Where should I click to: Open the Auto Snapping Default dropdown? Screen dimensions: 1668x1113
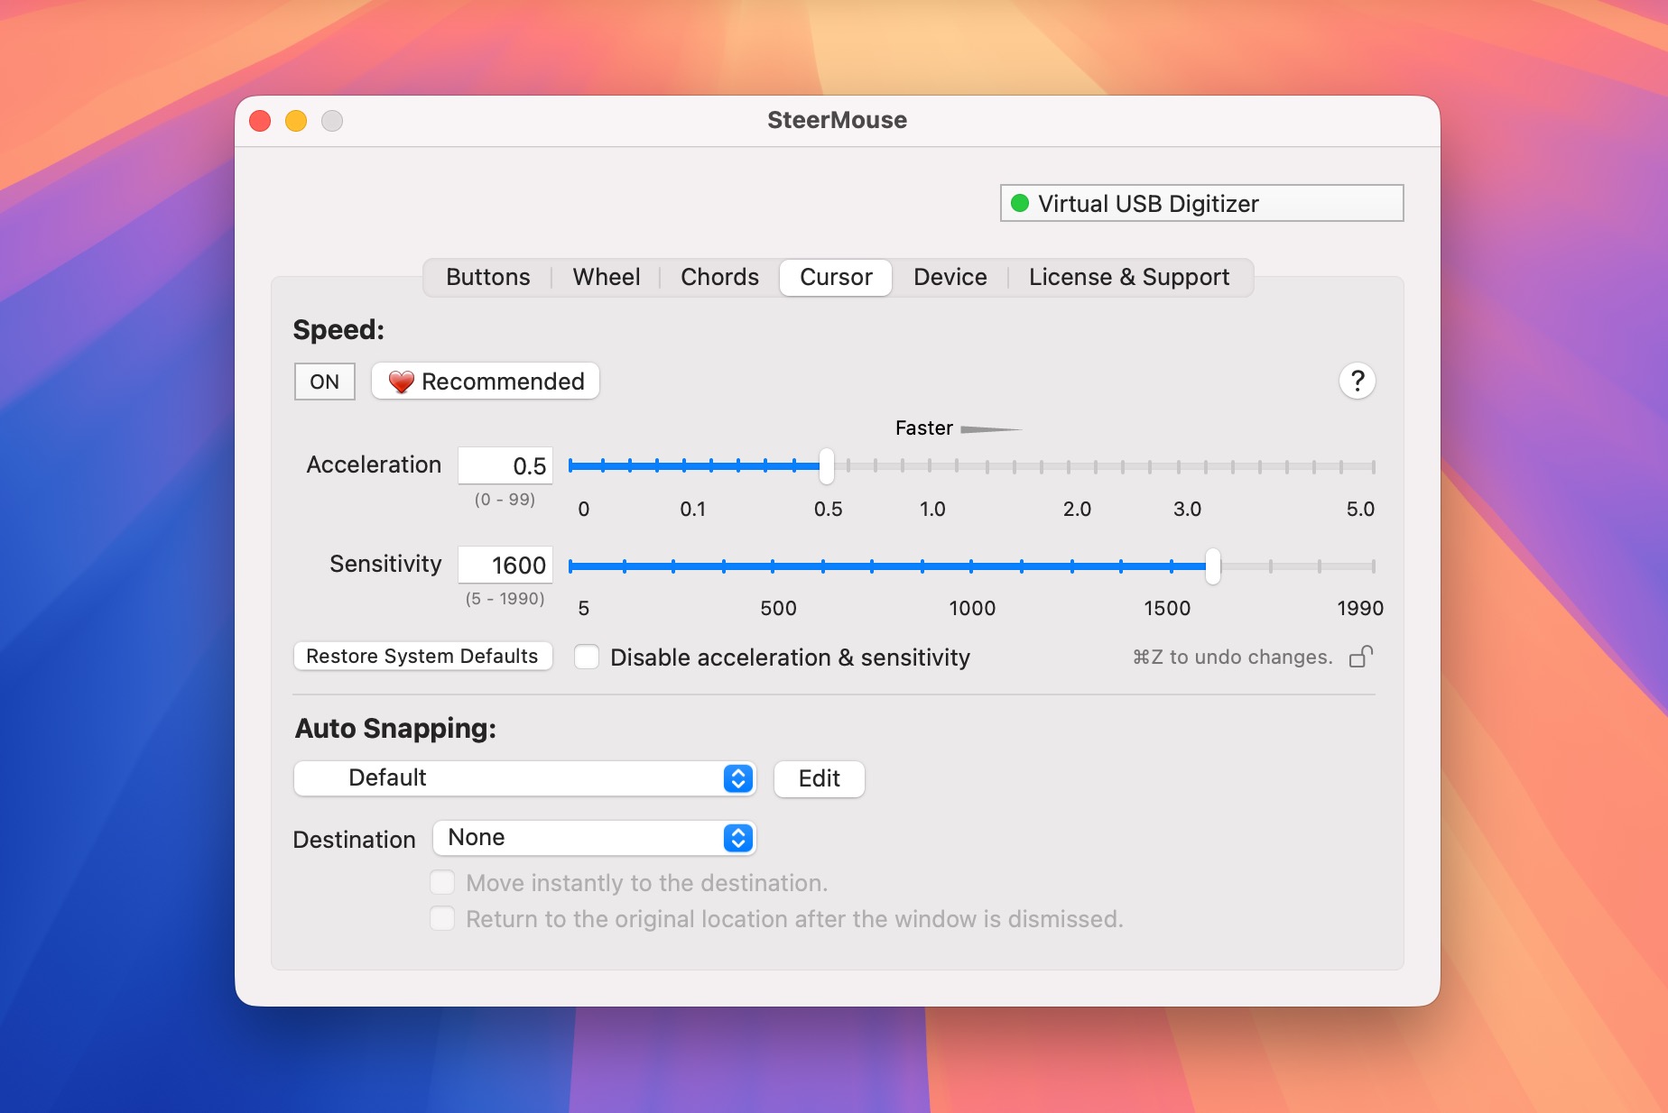pyautogui.click(x=524, y=778)
